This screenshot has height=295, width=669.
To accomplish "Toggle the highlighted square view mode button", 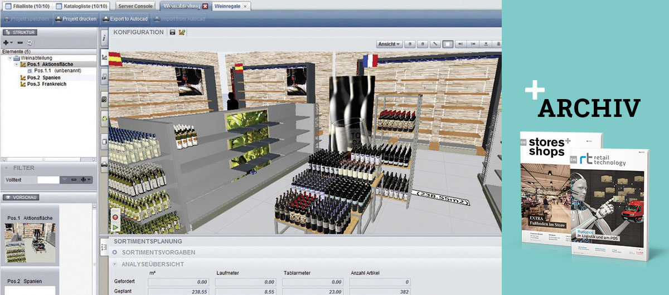I will tap(447, 44).
